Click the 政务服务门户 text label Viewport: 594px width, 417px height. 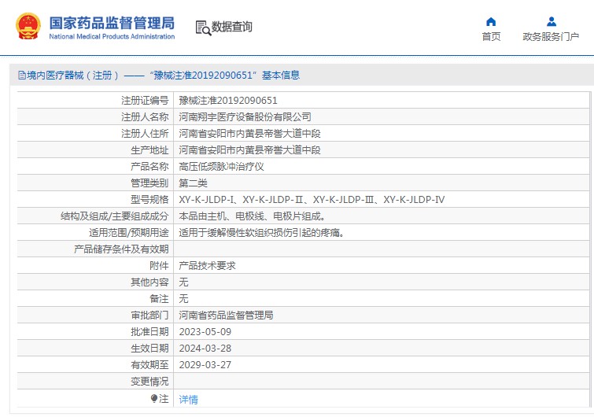(551, 37)
